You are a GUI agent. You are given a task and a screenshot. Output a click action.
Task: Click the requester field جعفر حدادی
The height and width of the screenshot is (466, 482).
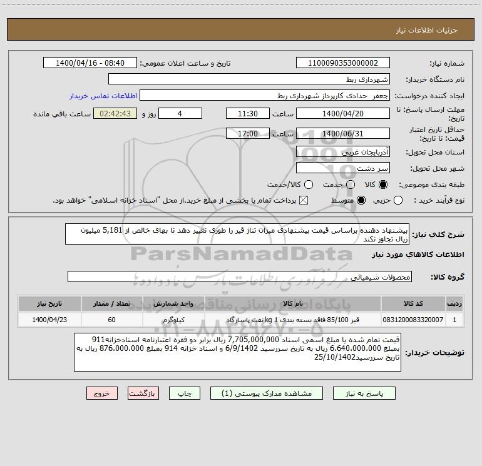point(265,95)
